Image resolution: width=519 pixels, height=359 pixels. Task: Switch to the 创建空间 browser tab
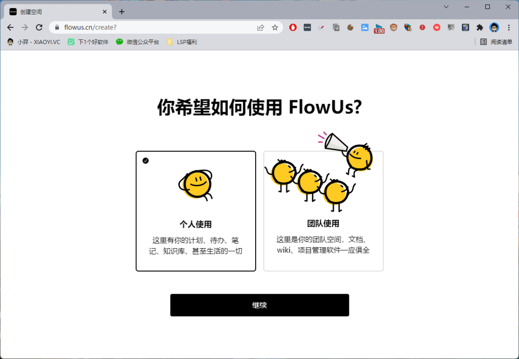(x=53, y=11)
